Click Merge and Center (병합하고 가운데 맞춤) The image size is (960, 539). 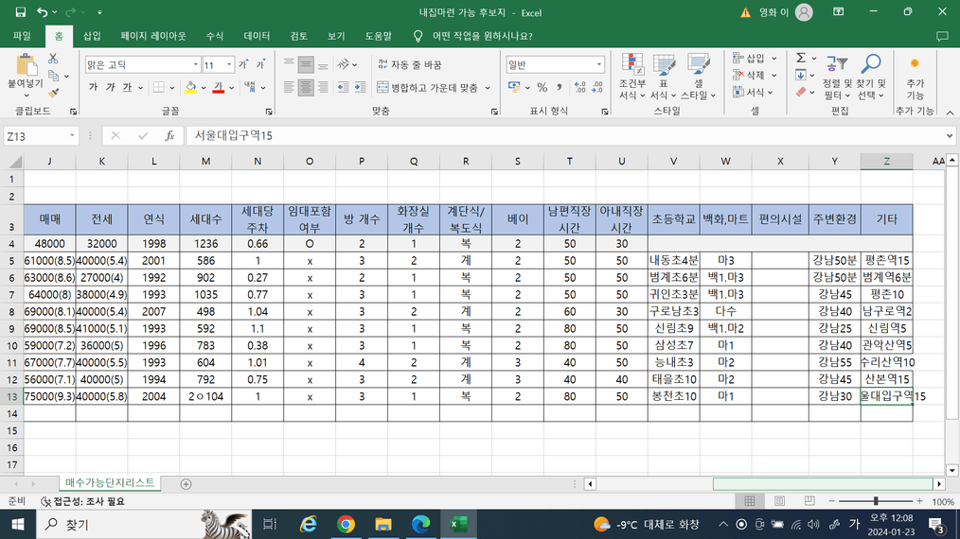428,88
